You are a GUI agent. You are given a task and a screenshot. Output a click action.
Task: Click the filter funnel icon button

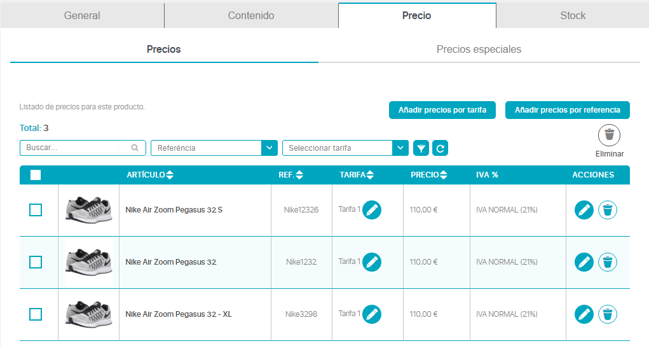click(421, 148)
